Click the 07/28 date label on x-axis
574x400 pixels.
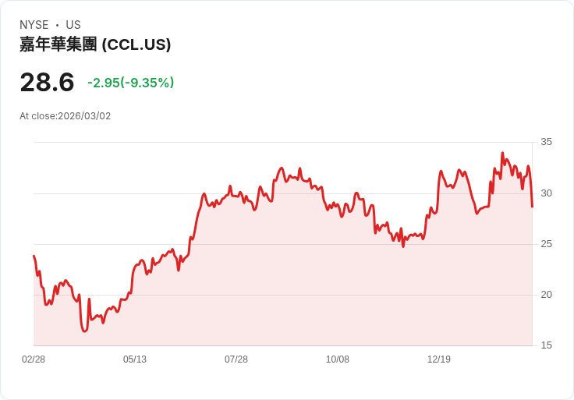click(236, 359)
